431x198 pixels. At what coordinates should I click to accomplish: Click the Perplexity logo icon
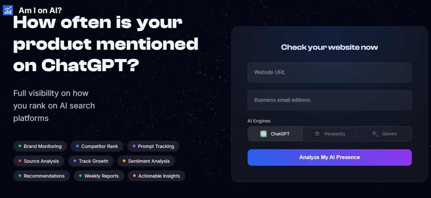click(317, 134)
